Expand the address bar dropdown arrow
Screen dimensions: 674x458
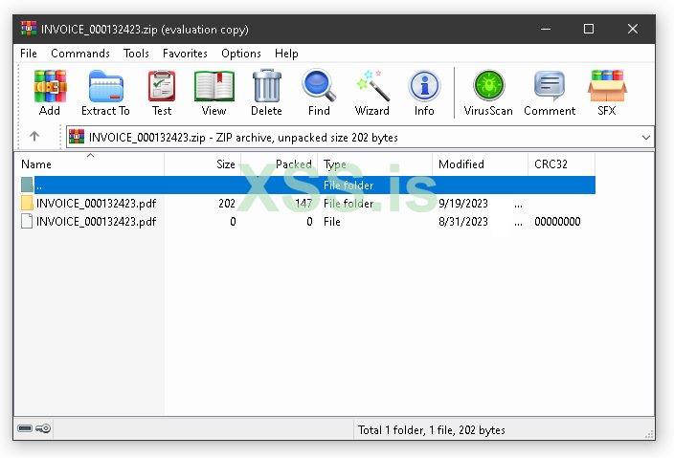coord(645,138)
